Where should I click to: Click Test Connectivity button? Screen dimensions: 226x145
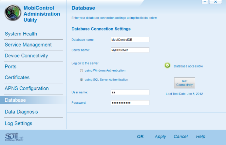click(184, 83)
